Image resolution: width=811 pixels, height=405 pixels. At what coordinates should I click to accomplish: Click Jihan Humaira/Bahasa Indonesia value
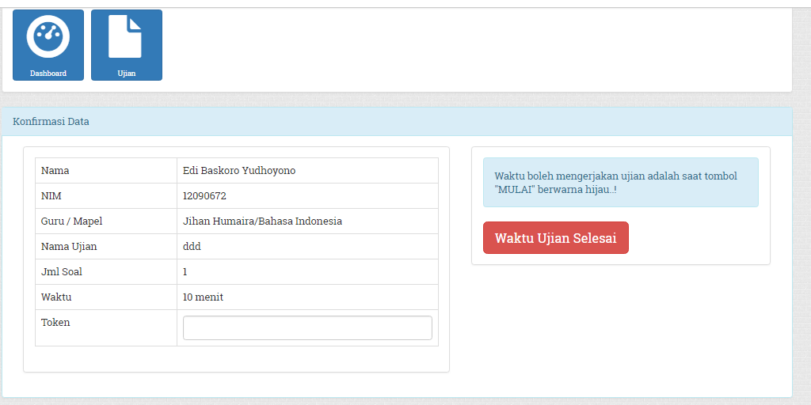click(x=262, y=221)
